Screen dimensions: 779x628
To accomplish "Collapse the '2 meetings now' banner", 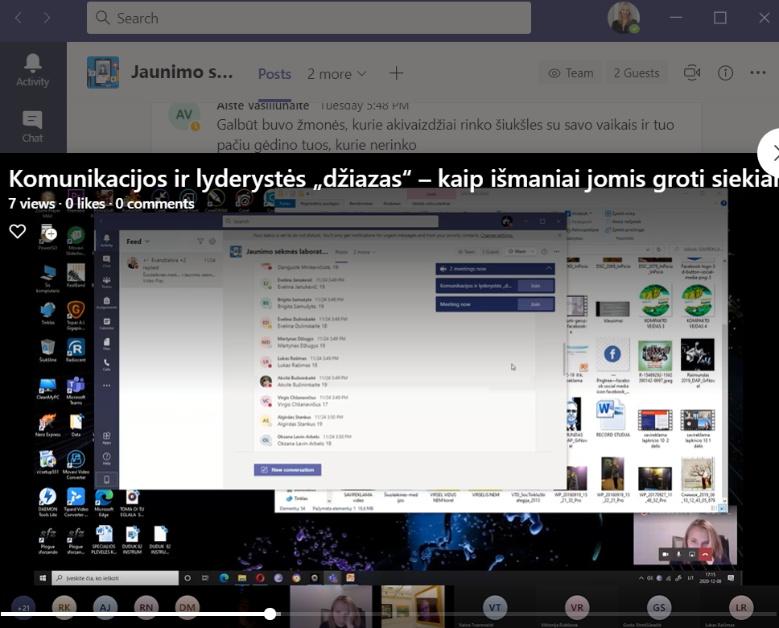I will pyautogui.click(x=549, y=268).
